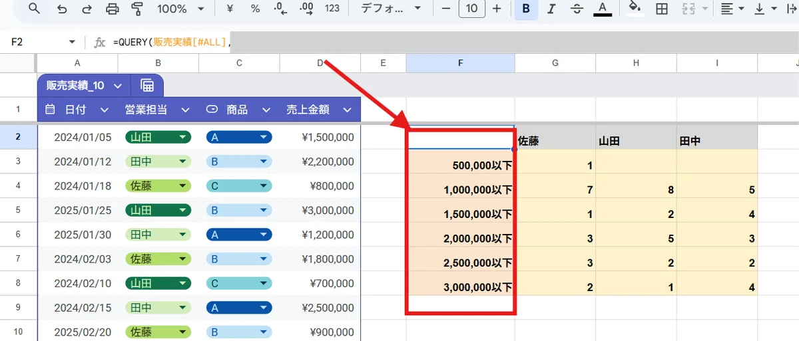The height and width of the screenshot is (341, 799).
Task: Decrease font size with minus button
Action: (446, 9)
